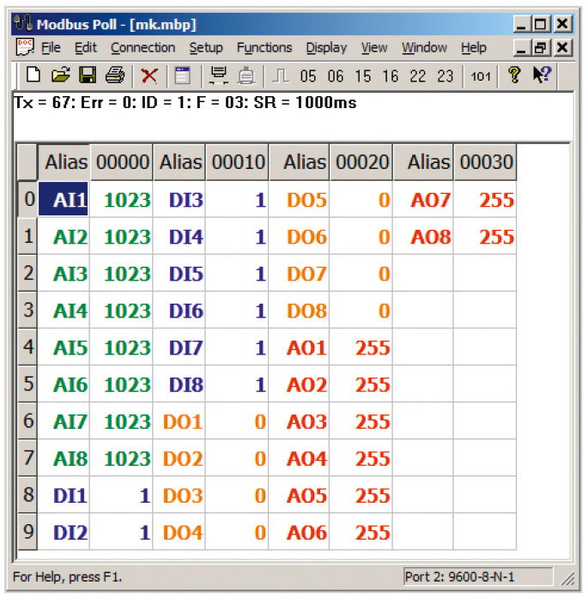Open the Connection menu

point(142,48)
